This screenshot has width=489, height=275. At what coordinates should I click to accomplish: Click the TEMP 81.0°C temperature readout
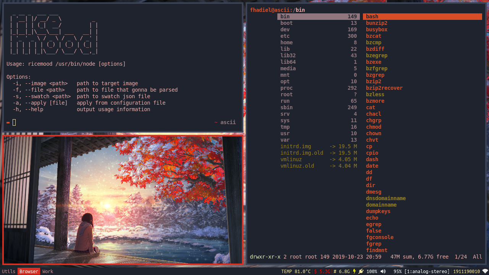tap(296, 271)
